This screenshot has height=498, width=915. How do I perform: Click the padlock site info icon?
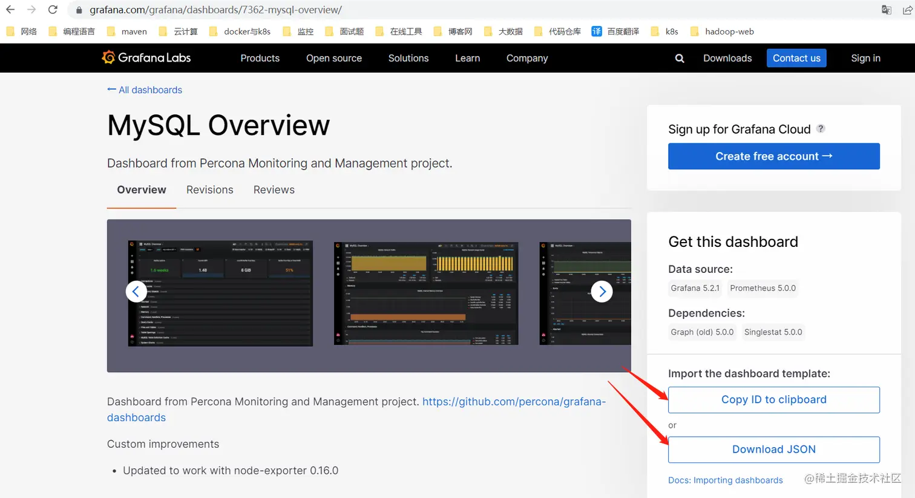pos(79,10)
